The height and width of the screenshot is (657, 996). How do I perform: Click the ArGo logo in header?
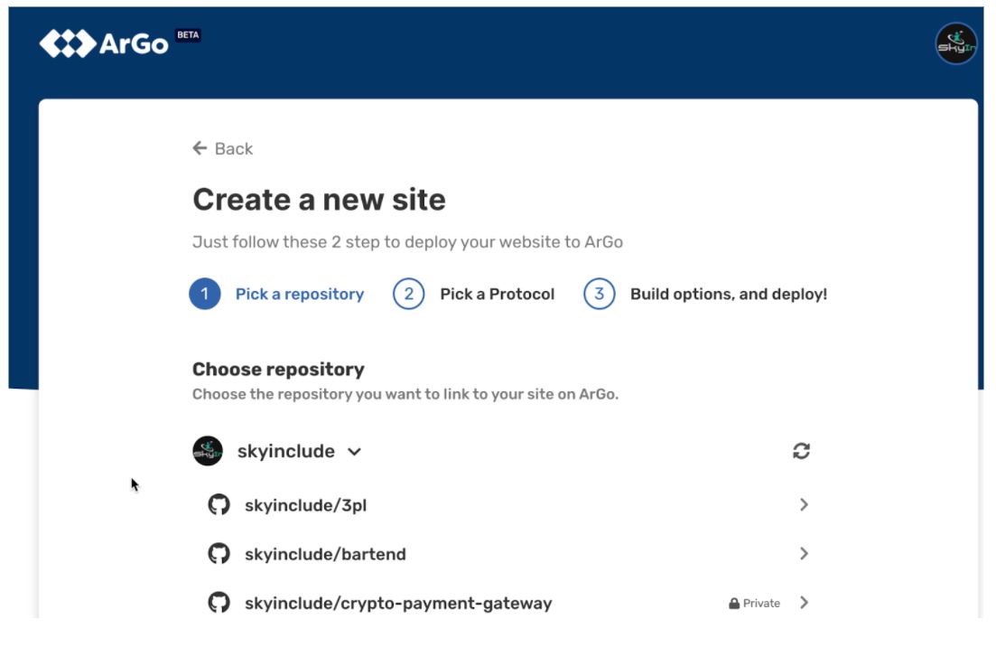(104, 43)
